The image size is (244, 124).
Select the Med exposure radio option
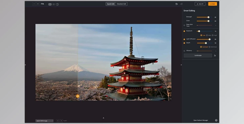coord(207,36)
